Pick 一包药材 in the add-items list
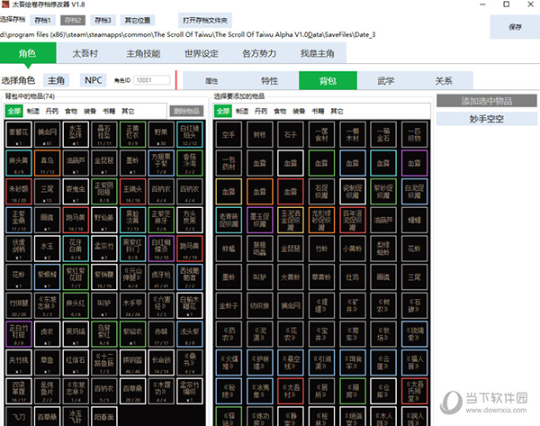This screenshot has height=426, width=540. pyautogui.click(x=229, y=163)
